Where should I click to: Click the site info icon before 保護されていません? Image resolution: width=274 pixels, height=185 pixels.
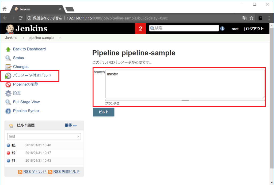pos(29,18)
